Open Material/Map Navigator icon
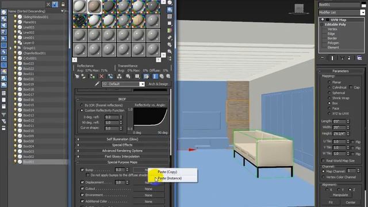The image size is (368, 207). tap(170, 58)
